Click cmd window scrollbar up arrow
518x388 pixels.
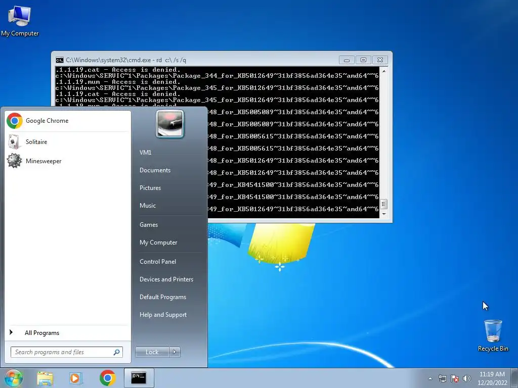click(x=383, y=71)
